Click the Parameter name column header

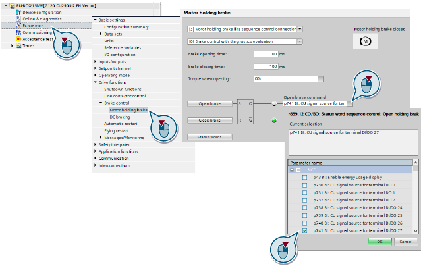point(350,163)
